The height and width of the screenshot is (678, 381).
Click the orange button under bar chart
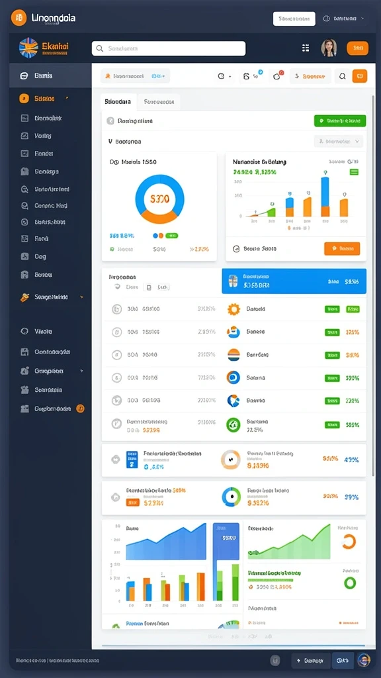coord(342,249)
